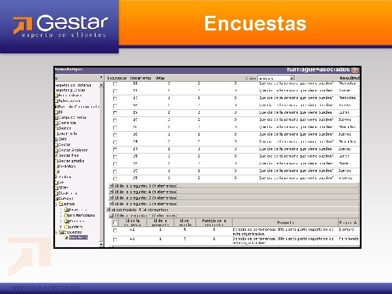The width and height of the screenshot is (392, 294).
Task: Click the admin open-folder icon
Action: click(60, 204)
